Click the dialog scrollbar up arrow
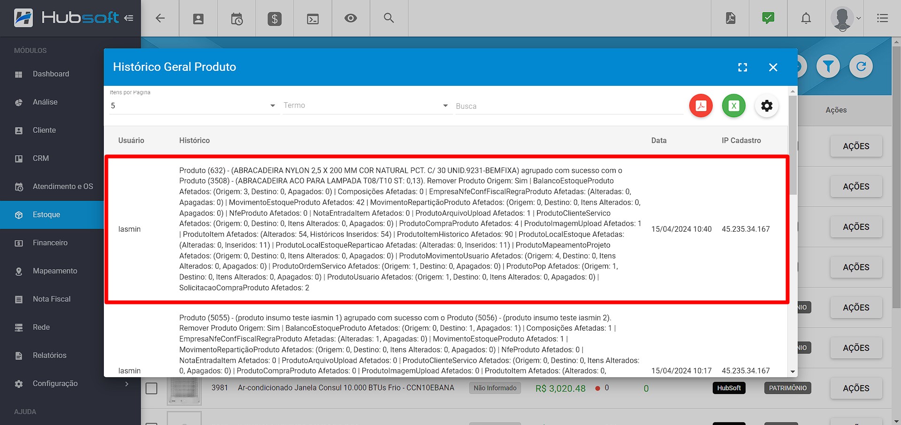Viewport: 901px width, 425px height. (x=793, y=91)
